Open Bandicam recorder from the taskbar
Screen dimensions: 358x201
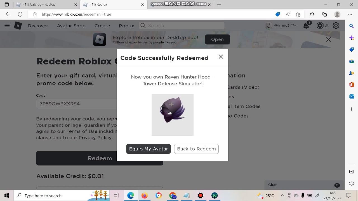pos(201,195)
